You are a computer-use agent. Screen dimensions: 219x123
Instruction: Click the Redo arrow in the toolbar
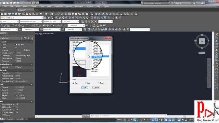(x=46, y=14)
